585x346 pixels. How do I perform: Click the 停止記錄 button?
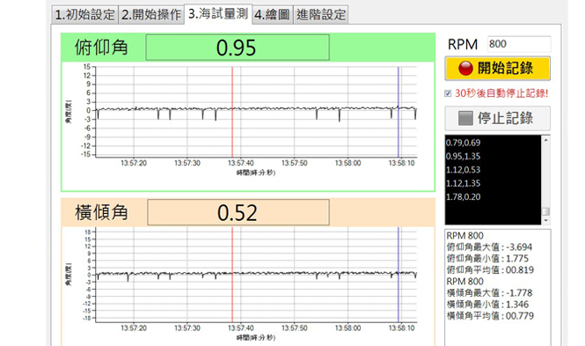(497, 118)
